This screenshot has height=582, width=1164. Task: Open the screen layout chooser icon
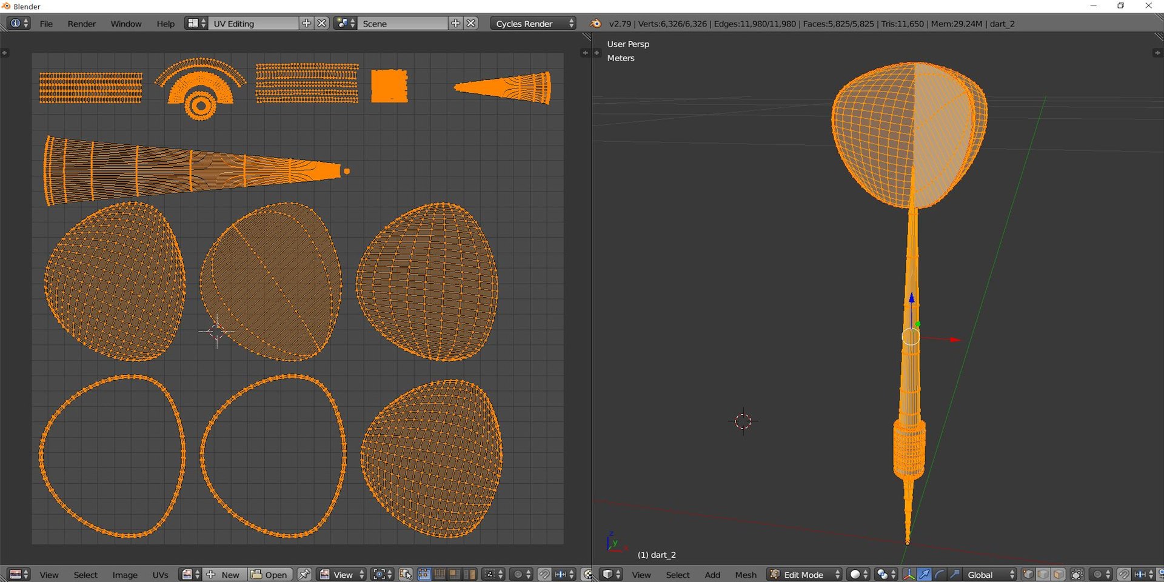[196, 23]
